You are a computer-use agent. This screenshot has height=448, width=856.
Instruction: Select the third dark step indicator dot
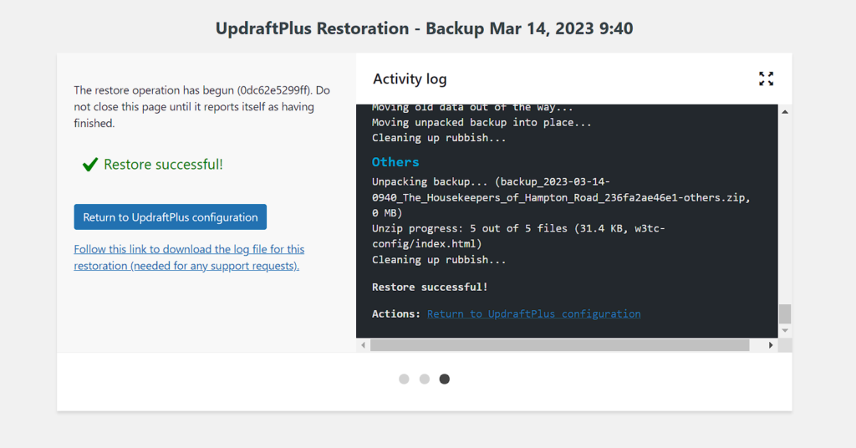(445, 379)
